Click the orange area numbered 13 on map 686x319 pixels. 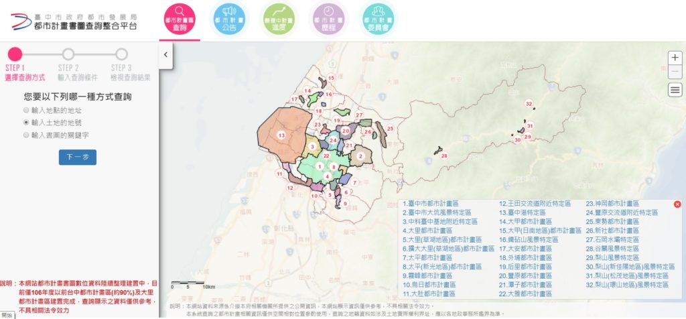pos(281,135)
